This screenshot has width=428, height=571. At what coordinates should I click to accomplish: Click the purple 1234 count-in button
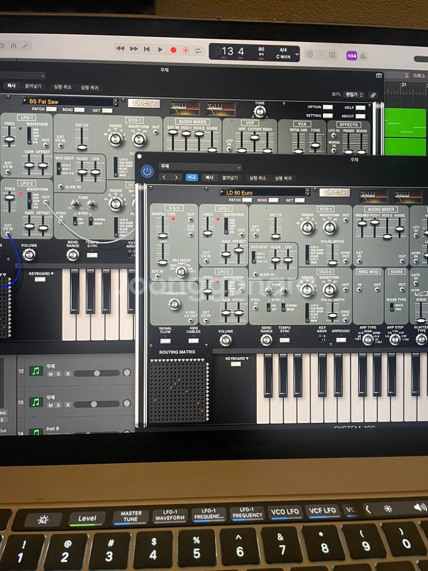(352, 56)
